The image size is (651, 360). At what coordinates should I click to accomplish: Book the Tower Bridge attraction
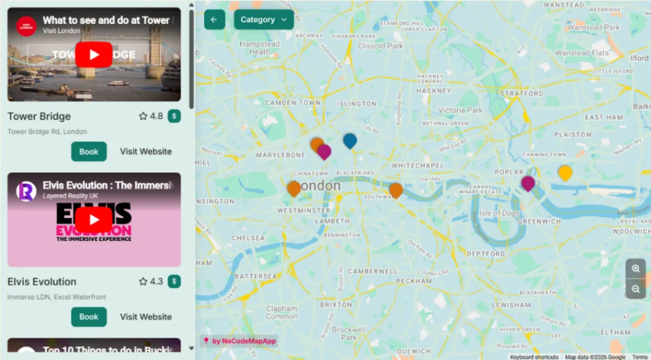tap(89, 151)
